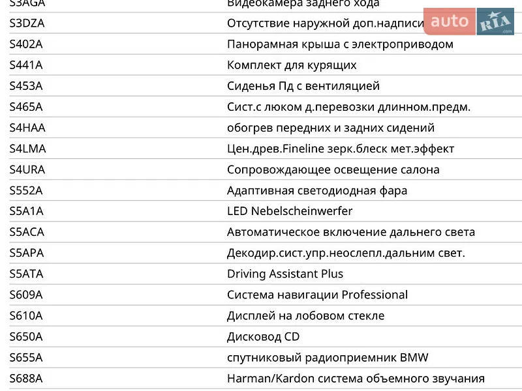Select the option code S655A
This screenshot has height=391, width=522.
[26, 358]
